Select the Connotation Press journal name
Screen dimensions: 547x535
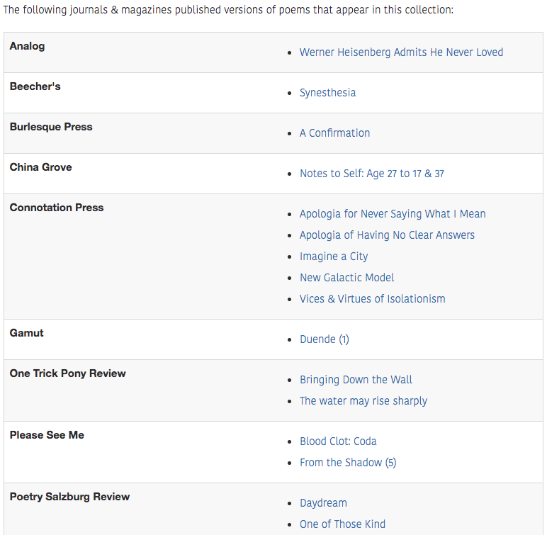pos(57,208)
